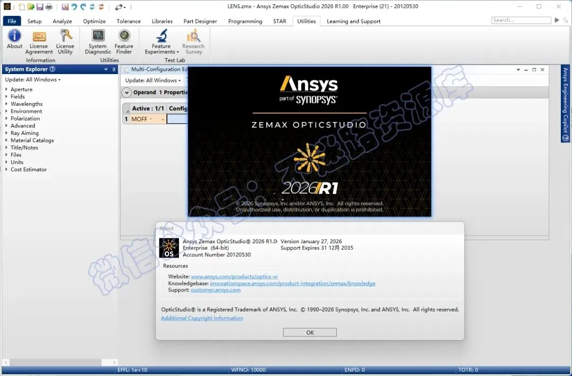Open Multi-Configuration Editor window options arrow
Screen dimensions: 572x376
(519, 70)
